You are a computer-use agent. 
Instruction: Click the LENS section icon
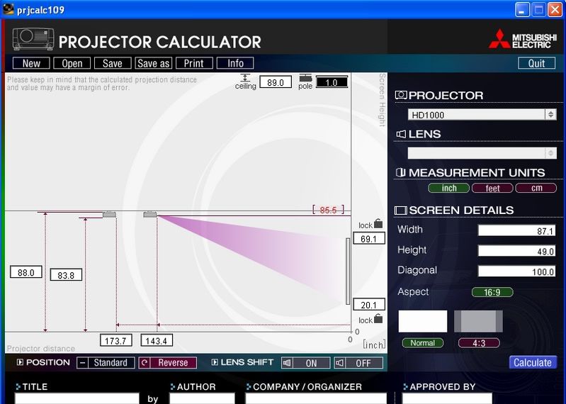[401, 134]
